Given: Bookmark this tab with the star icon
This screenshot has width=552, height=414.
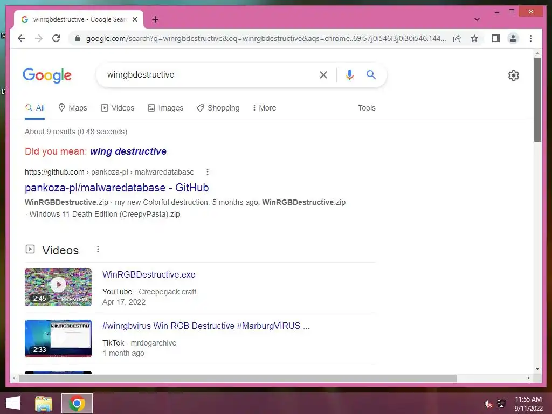Looking at the screenshot, I should point(474,38).
